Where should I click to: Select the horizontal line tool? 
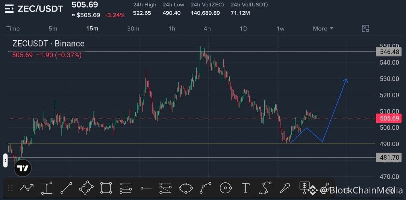pyautogui.click(x=146, y=188)
